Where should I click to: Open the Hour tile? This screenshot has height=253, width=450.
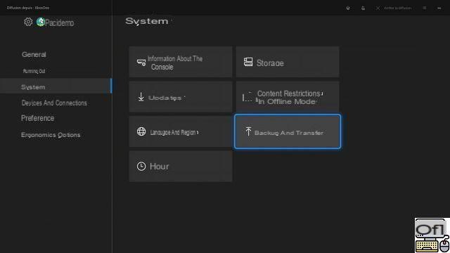pyautogui.click(x=181, y=167)
